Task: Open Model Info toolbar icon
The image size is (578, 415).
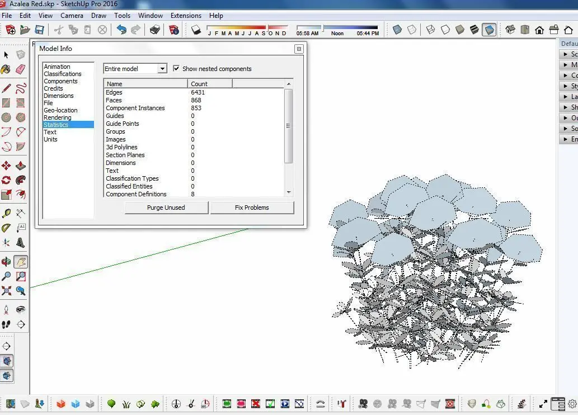Action: coord(173,30)
